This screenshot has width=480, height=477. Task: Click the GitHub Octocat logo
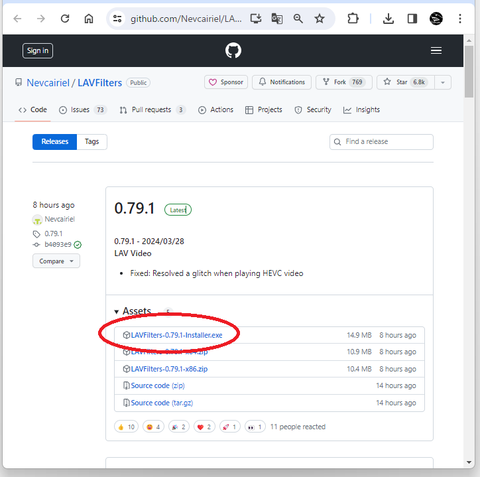tap(233, 50)
